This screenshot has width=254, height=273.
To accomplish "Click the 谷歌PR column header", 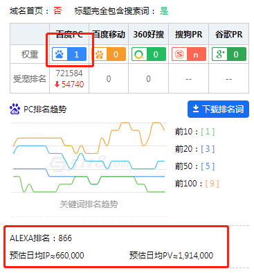I will pyautogui.click(x=229, y=35).
